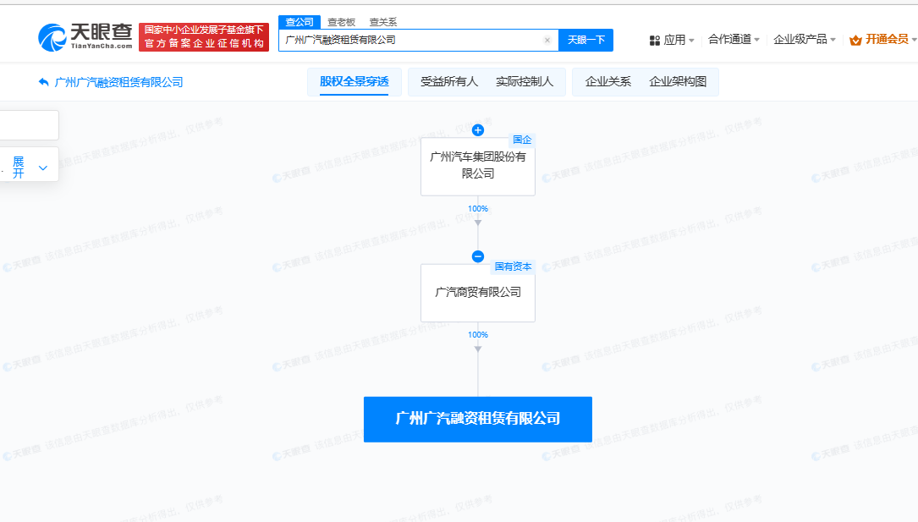Click the back arrow beside 广州广汽融资租赁有限公司
This screenshot has height=522, width=918.
pos(44,82)
